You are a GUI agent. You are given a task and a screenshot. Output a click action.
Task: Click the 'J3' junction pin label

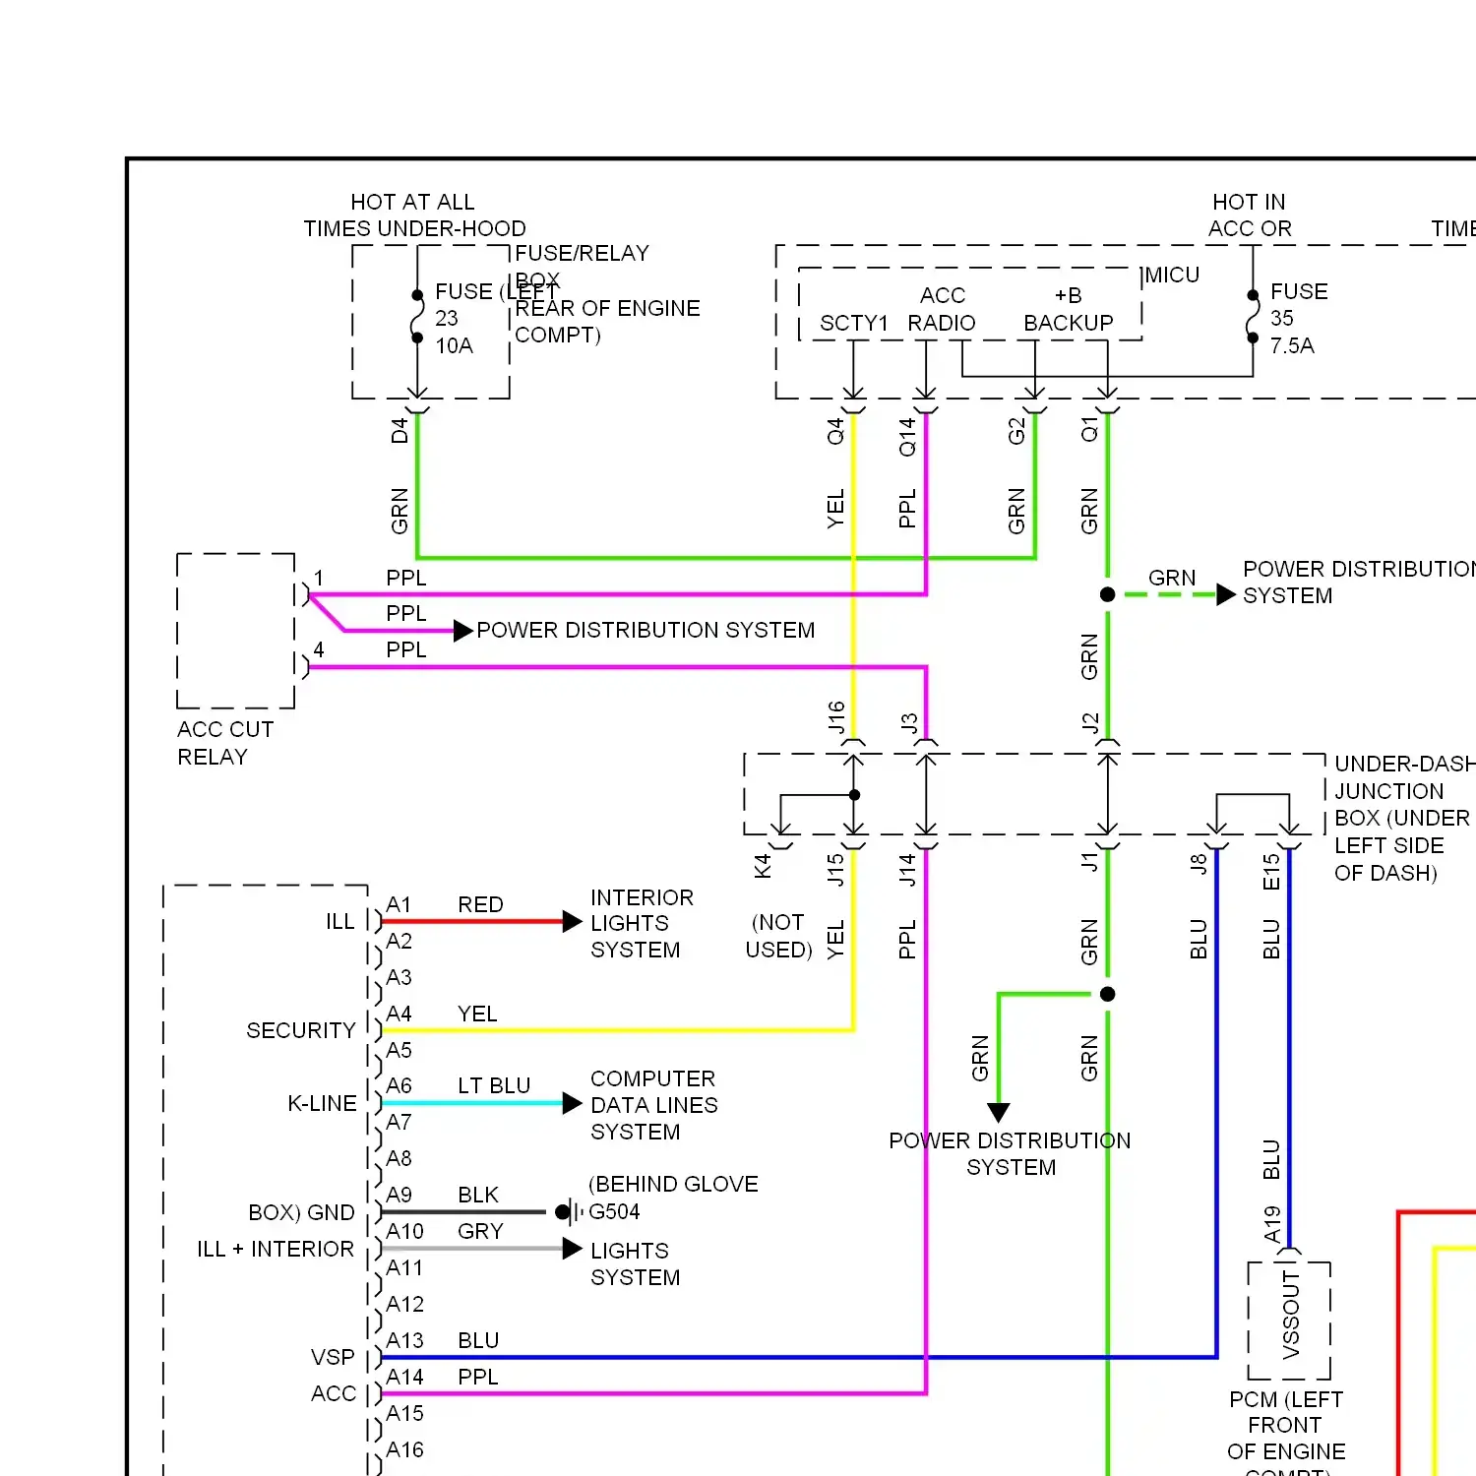[908, 723]
